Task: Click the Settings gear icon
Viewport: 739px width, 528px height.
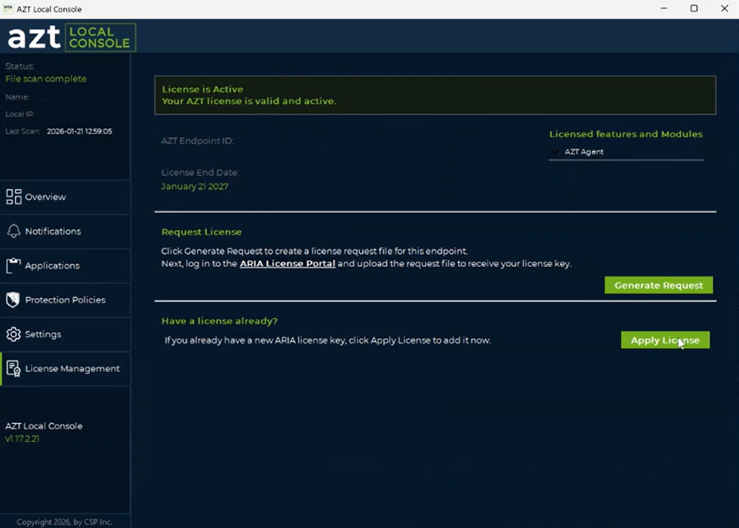Action: (x=13, y=334)
